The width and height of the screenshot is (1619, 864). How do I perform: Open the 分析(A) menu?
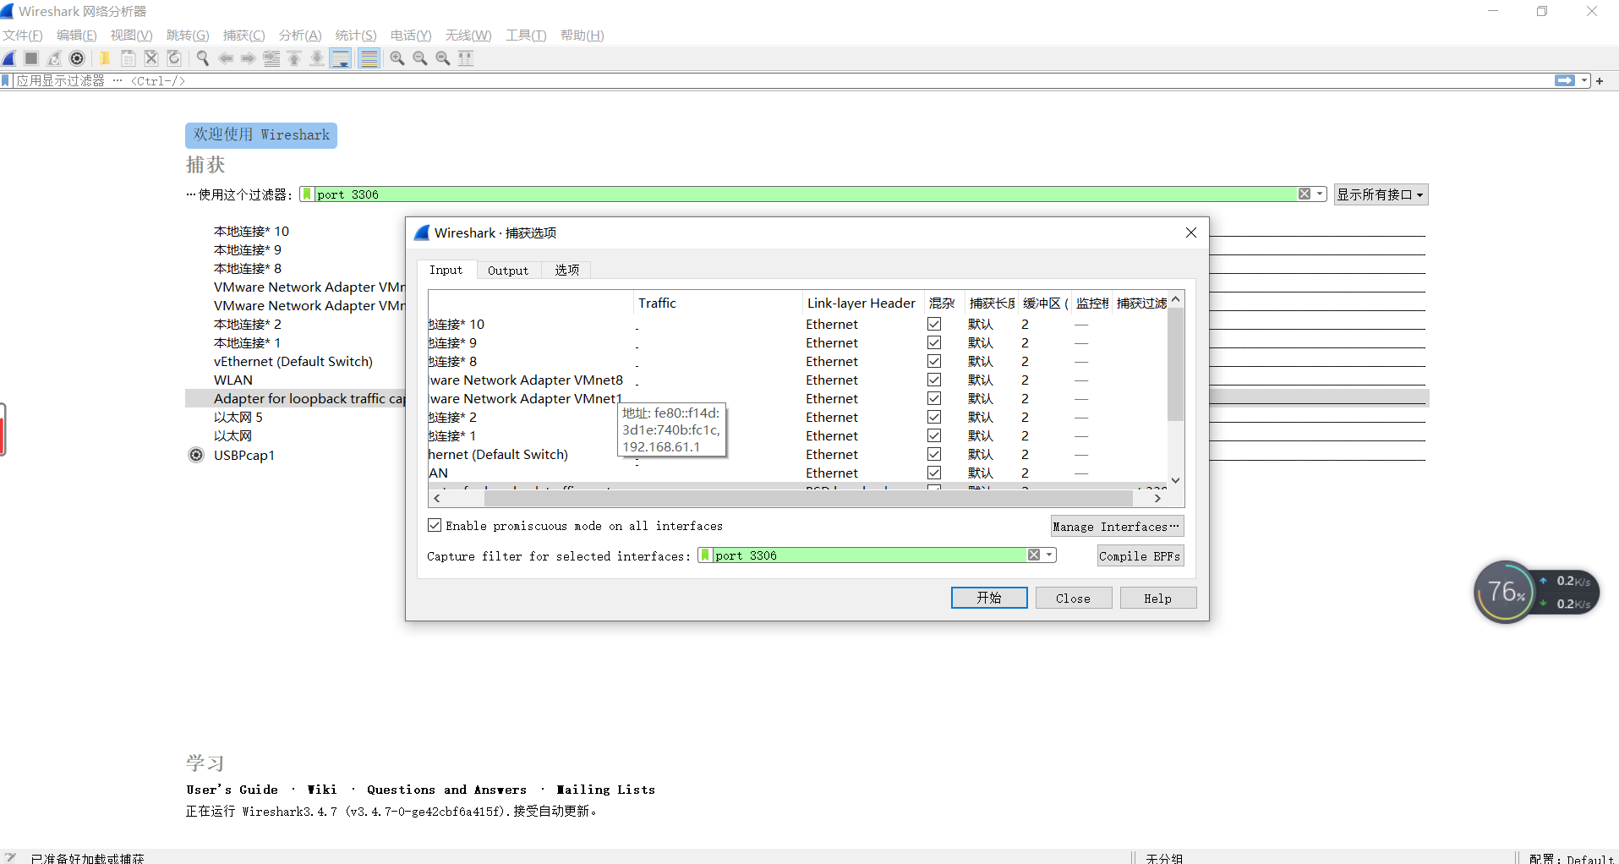click(x=300, y=35)
